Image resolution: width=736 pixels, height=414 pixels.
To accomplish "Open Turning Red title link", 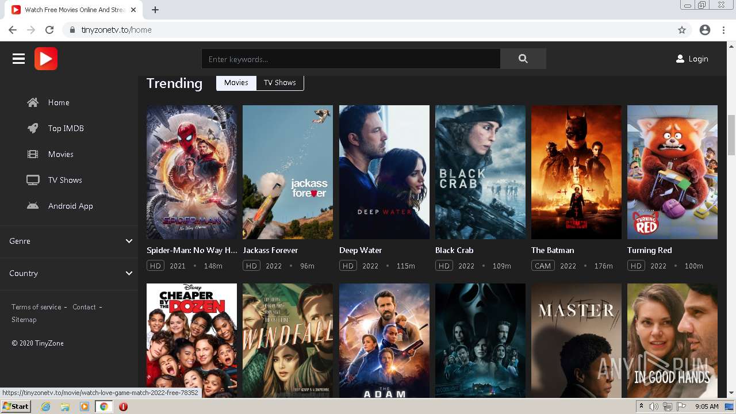I will click(649, 250).
